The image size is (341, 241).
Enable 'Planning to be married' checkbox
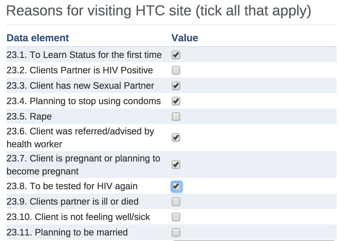coord(176,232)
